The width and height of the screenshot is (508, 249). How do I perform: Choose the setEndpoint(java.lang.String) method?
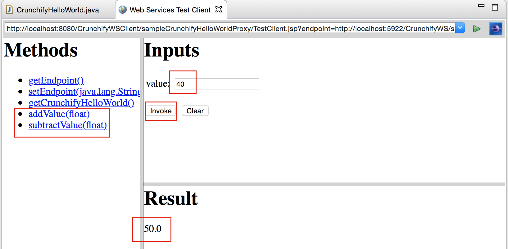[x=84, y=92]
